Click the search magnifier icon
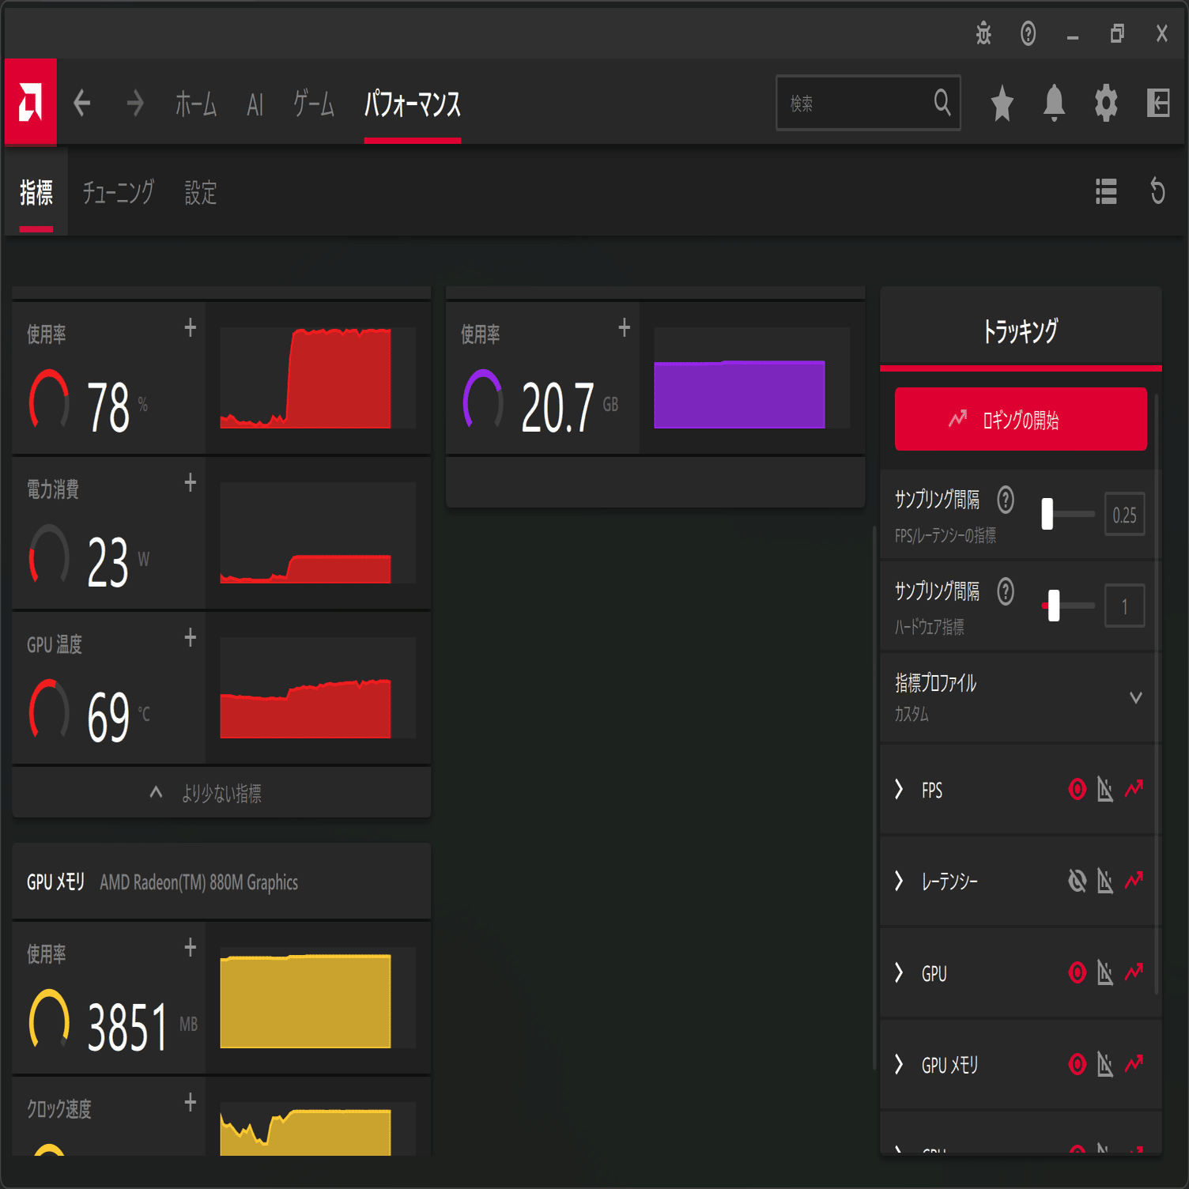The image size is (1189, 1189). coord(942,102)
